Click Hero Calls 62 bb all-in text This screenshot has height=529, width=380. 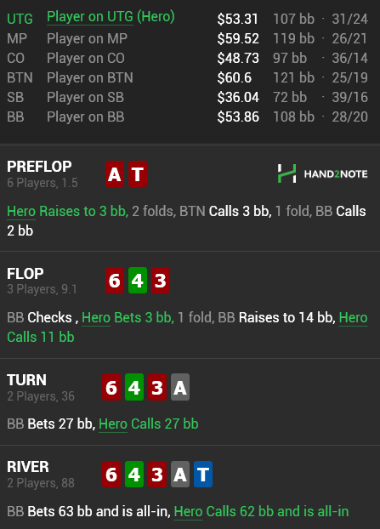pyautogui.click(x=261, y=511)
